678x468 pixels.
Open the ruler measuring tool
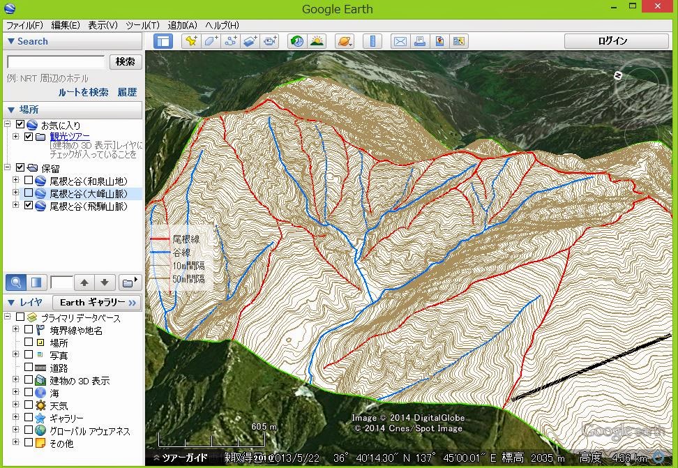pos(372,41)
